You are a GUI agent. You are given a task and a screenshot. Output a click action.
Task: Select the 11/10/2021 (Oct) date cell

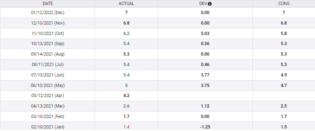coord(47,34)
